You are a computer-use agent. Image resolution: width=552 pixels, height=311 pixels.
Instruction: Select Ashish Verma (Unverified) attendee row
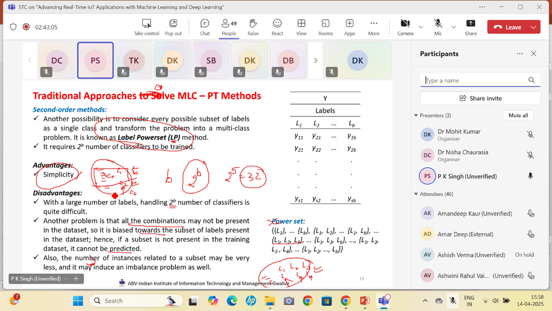[x=480, y=255]
